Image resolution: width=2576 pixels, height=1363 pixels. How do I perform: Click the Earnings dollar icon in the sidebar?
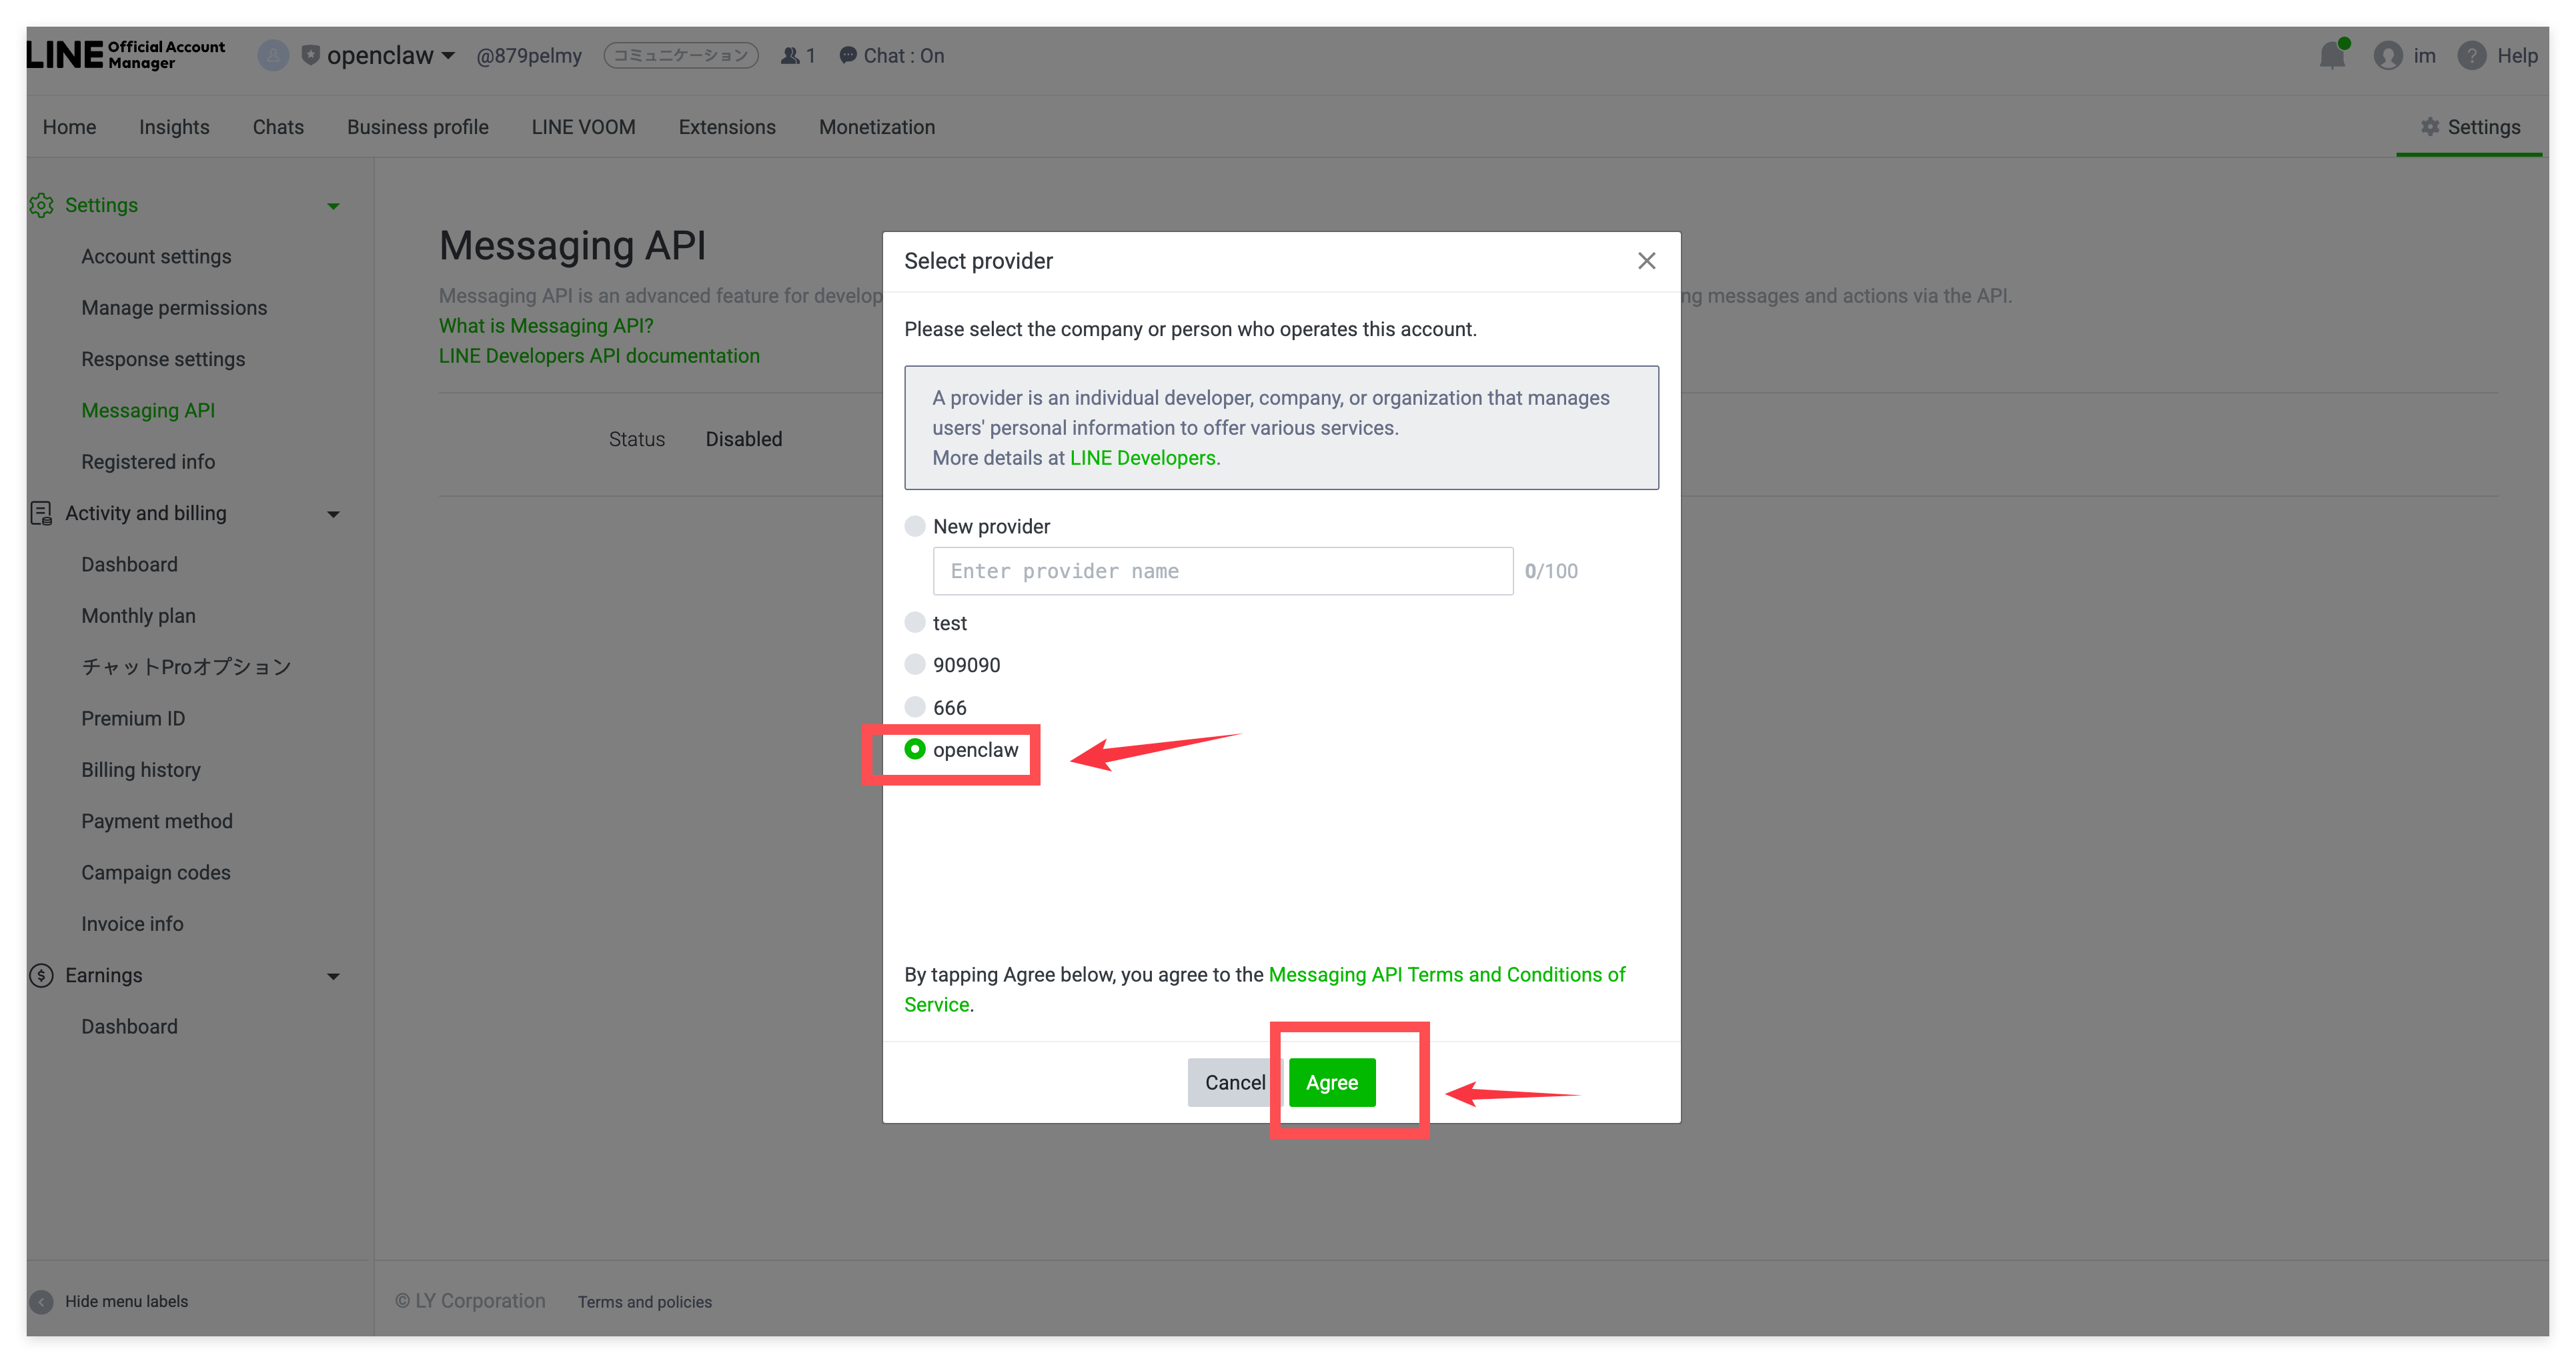pyautogui.click(x=41, y=975)
